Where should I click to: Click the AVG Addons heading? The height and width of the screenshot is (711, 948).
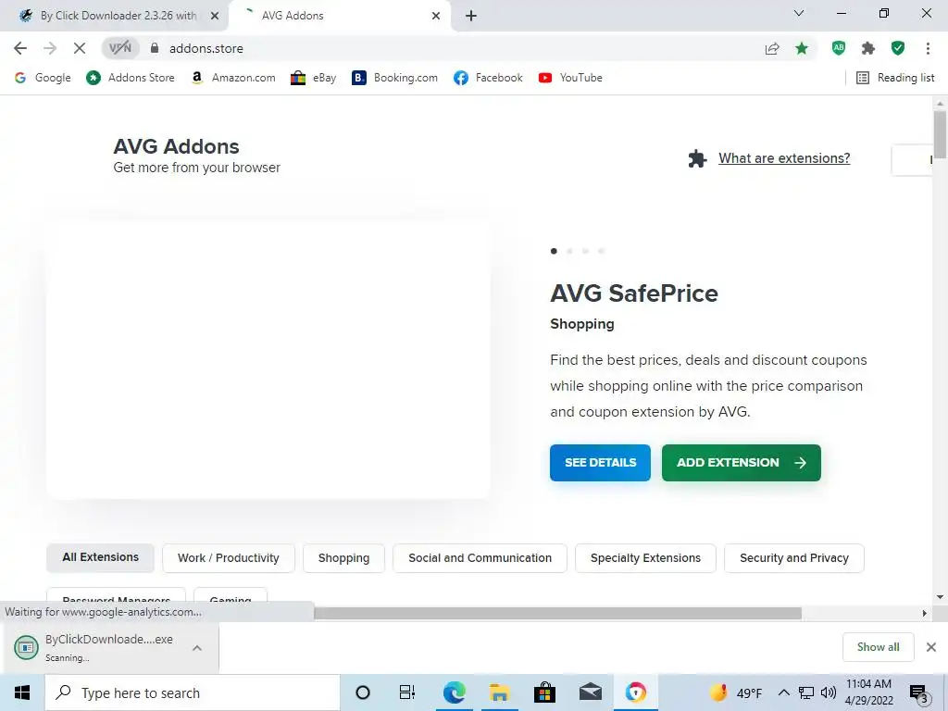pyautogui.click(x=176, y=146)
